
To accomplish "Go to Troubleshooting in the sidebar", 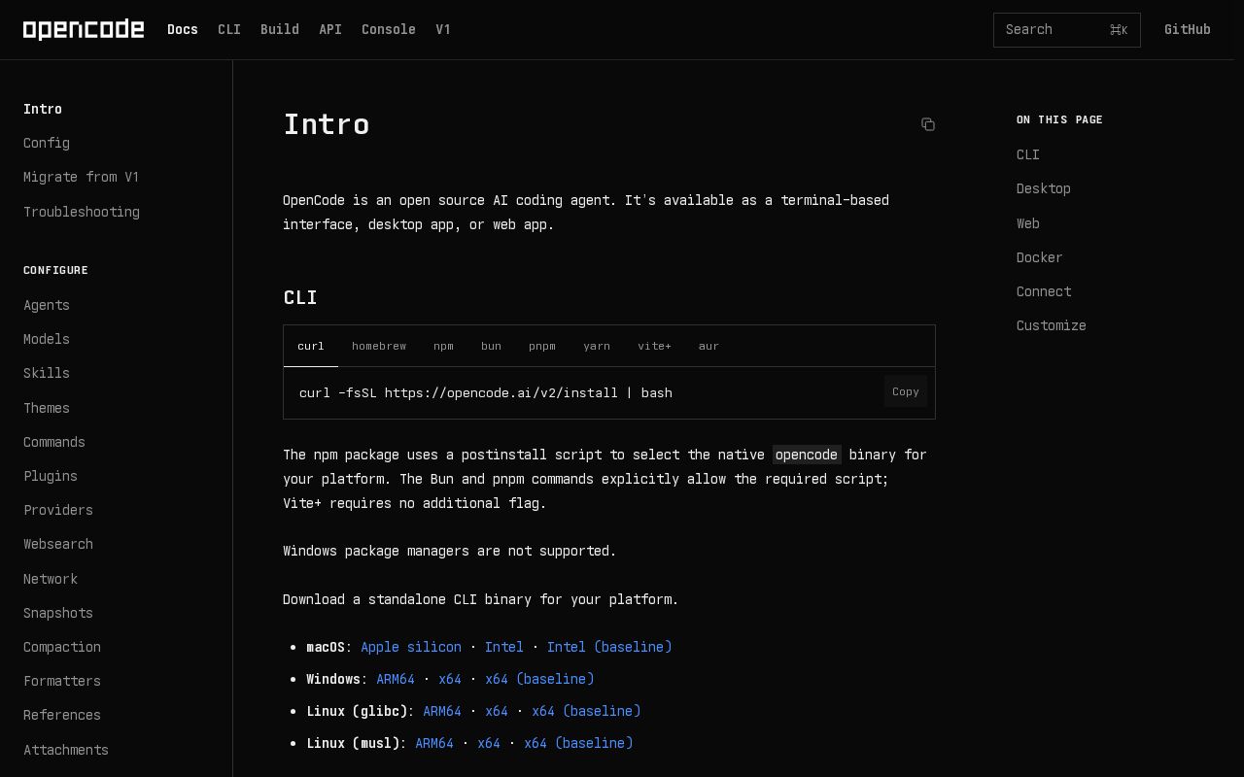I will pyautogui.click(x=82, y=212).
